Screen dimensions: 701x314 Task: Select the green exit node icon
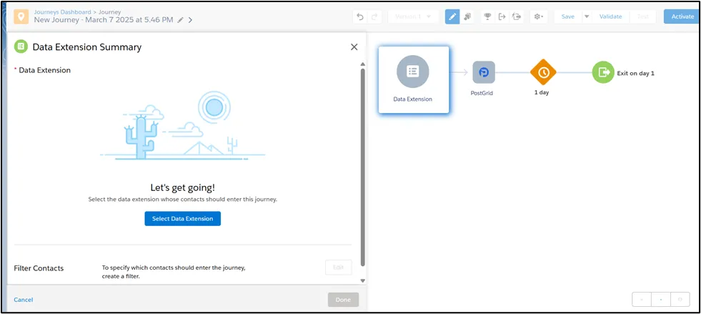pos(603,72)
